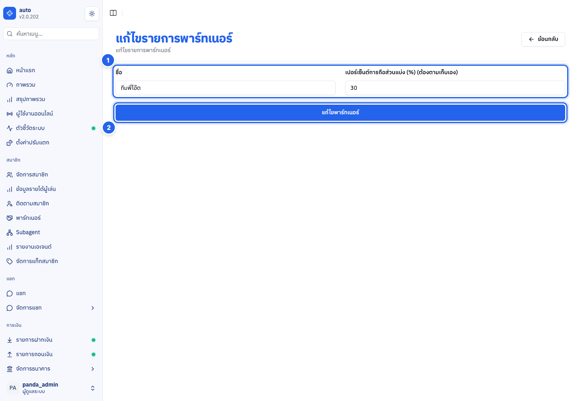Open the รายงานเอเจนต์ menu item
578x401 pixels.
tap(51, 247)
